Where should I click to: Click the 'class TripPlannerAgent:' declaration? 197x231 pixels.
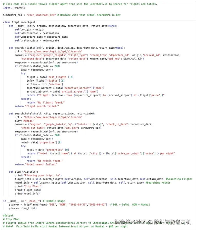(x=20, y=22)
